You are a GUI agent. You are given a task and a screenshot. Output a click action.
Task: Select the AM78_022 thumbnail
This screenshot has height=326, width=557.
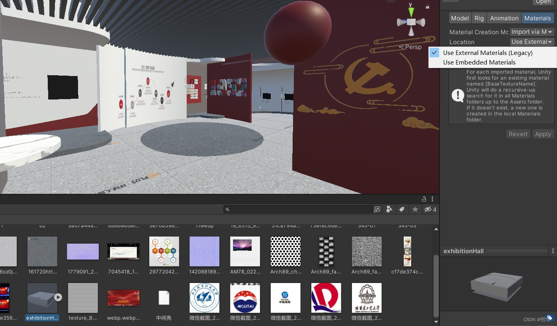click(245, 252)
